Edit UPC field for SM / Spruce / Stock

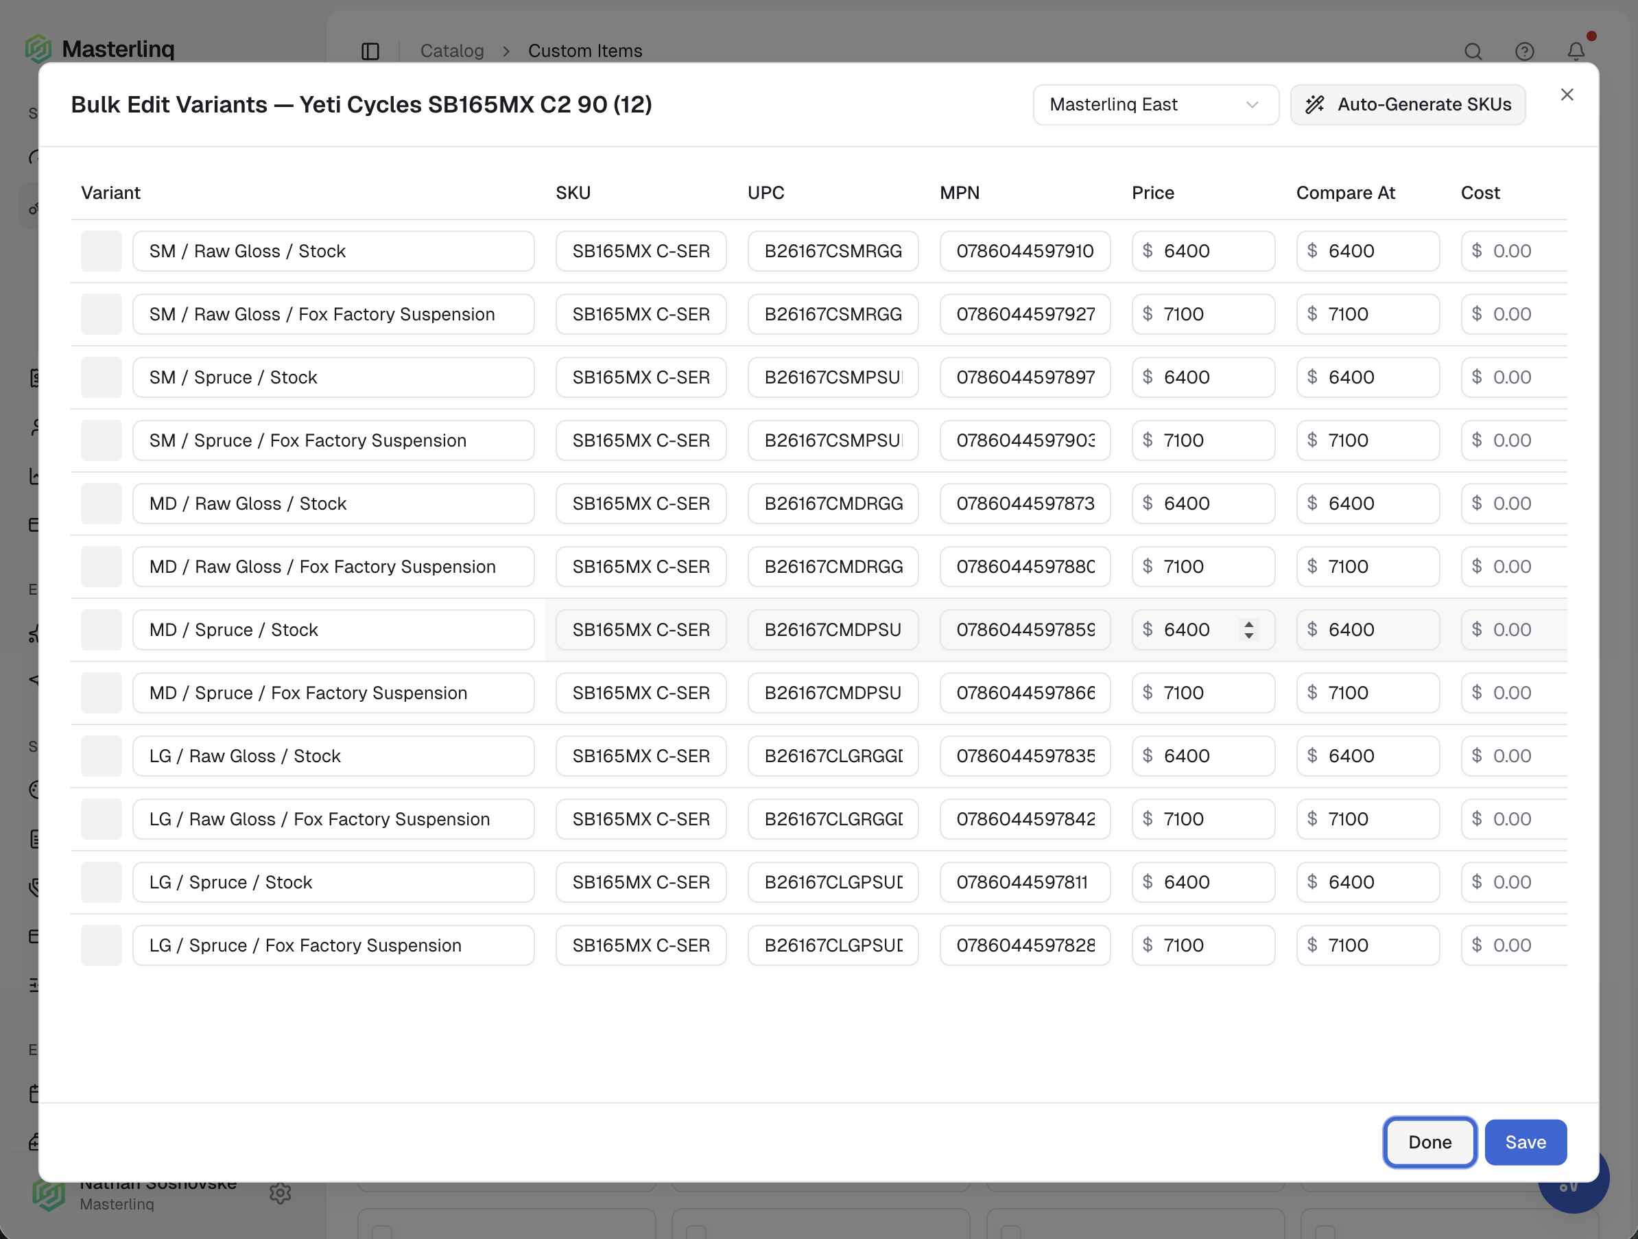(x=833, y=377)
